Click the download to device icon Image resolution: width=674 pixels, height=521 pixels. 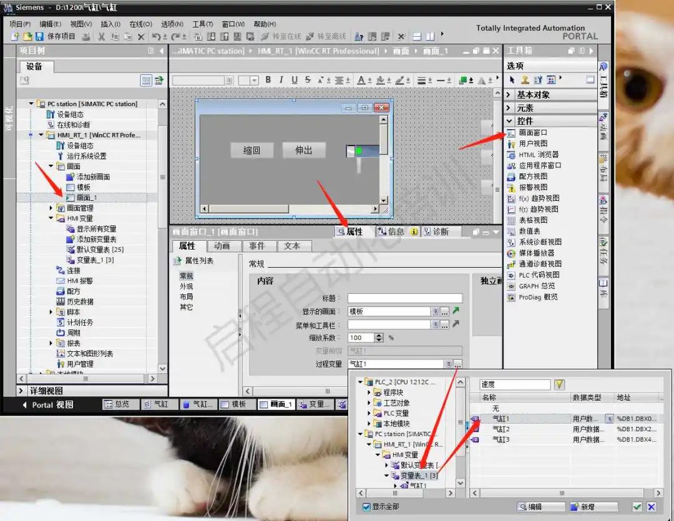coord(211,37)
